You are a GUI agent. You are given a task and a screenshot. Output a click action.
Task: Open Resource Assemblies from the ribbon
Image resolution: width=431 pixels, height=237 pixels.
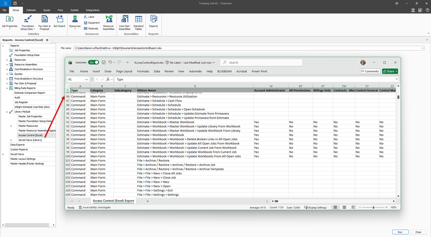coord(109,22)
